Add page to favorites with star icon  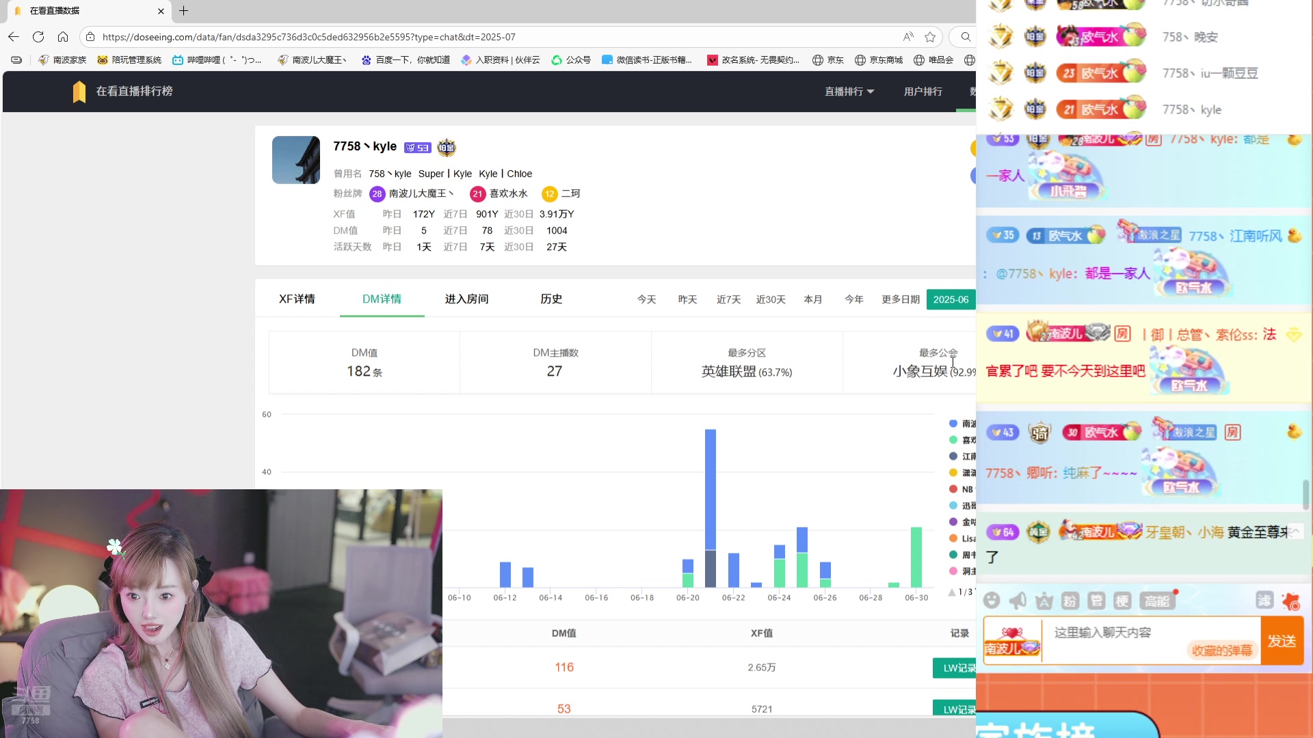[930, 37]
